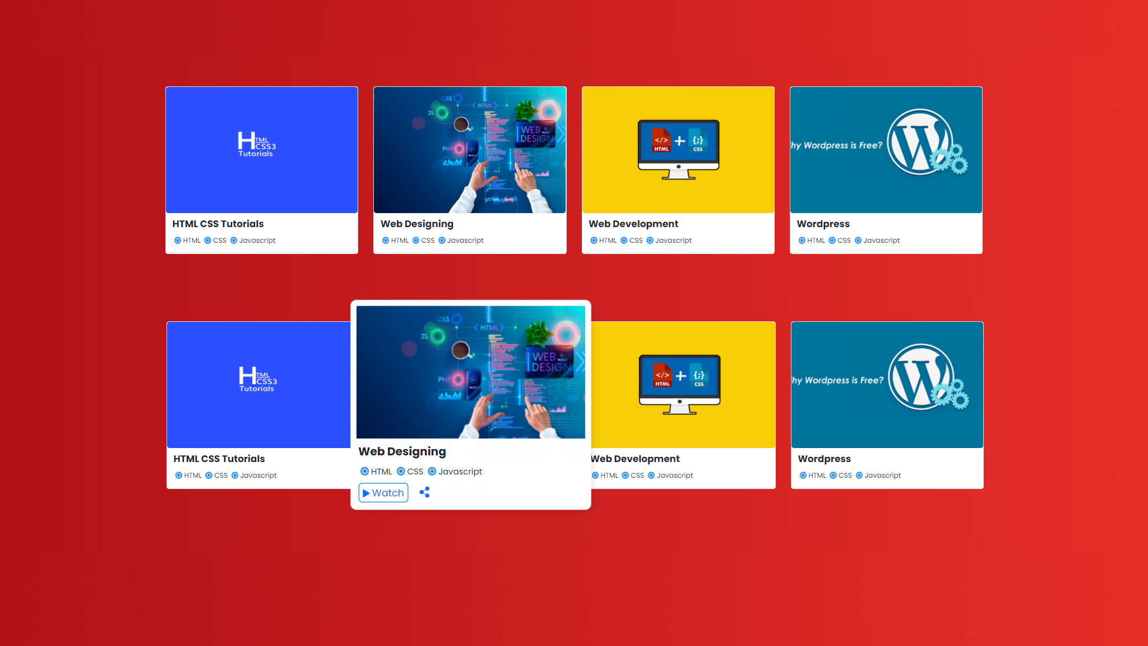Select the HTML badge on Web Designing popup
The height and width of the screenshot is (646, 1148).
click(376, 471)
